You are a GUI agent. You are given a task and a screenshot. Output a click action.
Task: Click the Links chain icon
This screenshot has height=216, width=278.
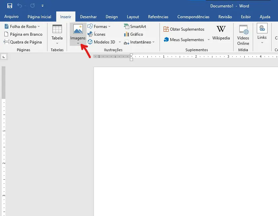tap(262, 28)
